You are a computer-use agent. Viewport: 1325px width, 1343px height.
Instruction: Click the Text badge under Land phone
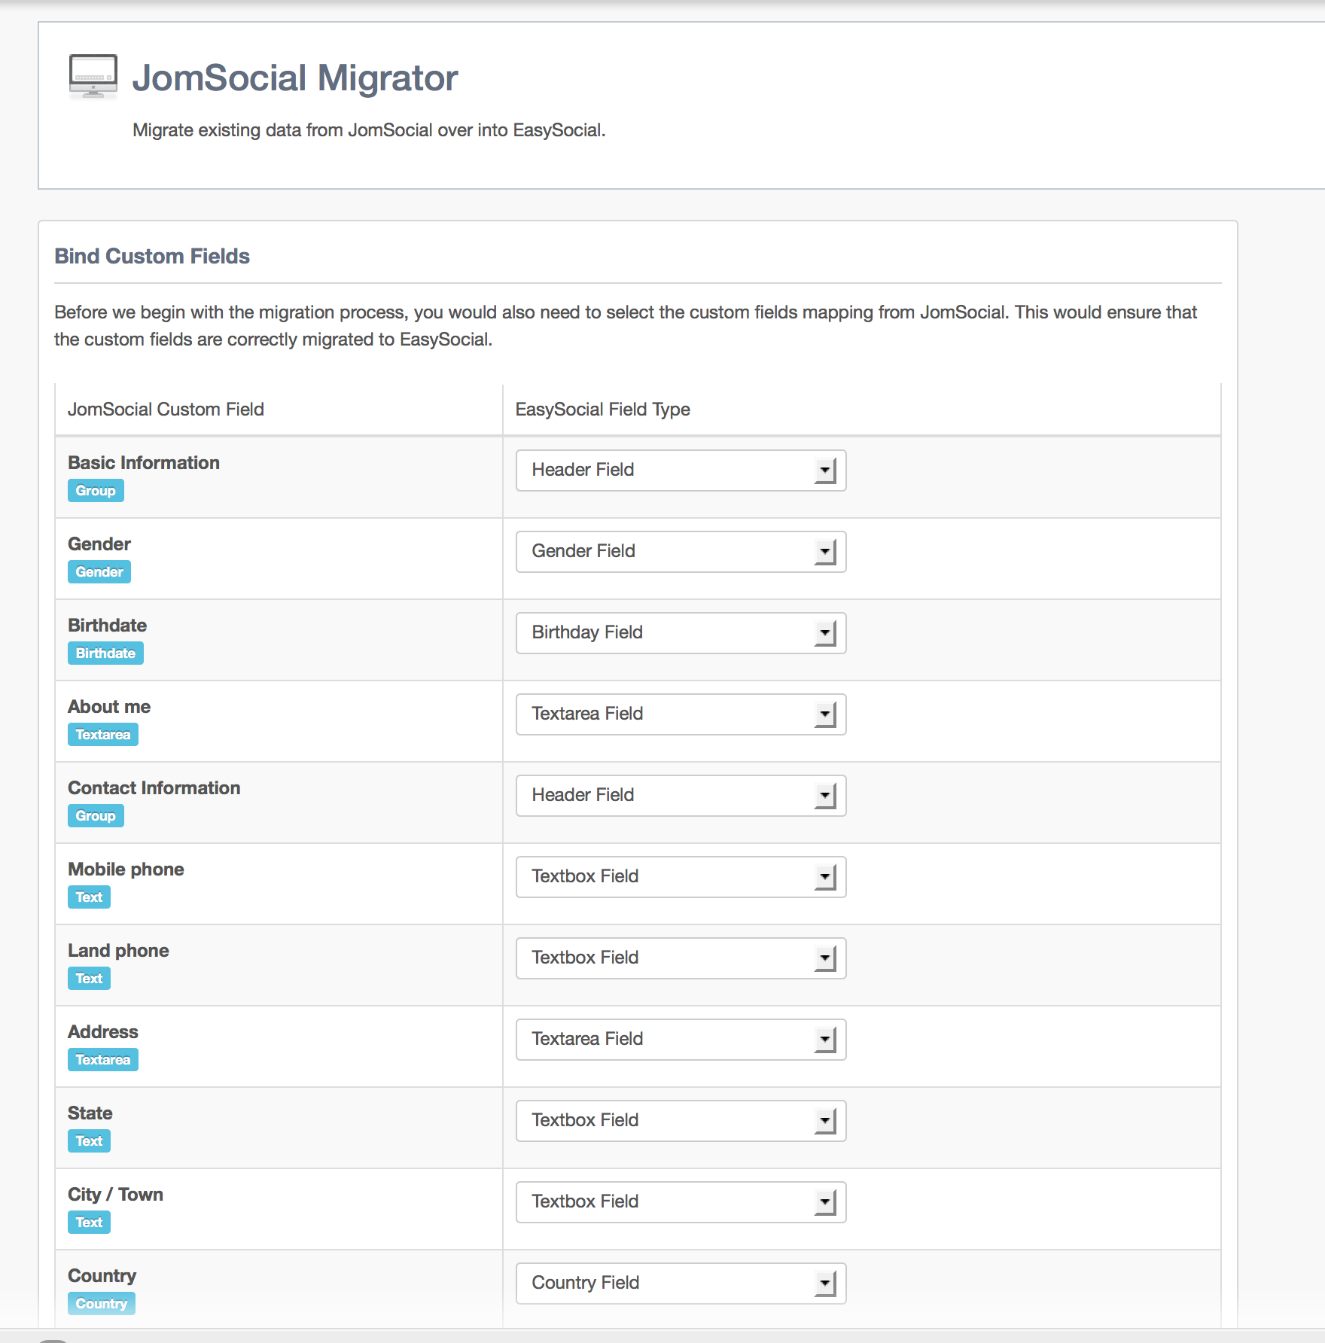pyautogui.click(x=89, y=979)
